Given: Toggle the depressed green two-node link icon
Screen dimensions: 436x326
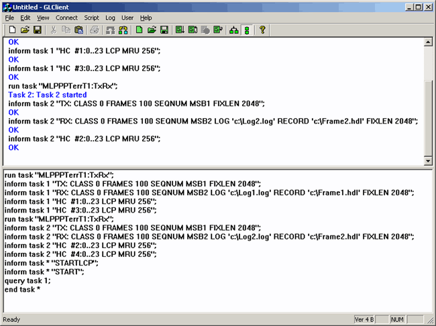Looking at the screenshot, I should click(x=247, y=30).
